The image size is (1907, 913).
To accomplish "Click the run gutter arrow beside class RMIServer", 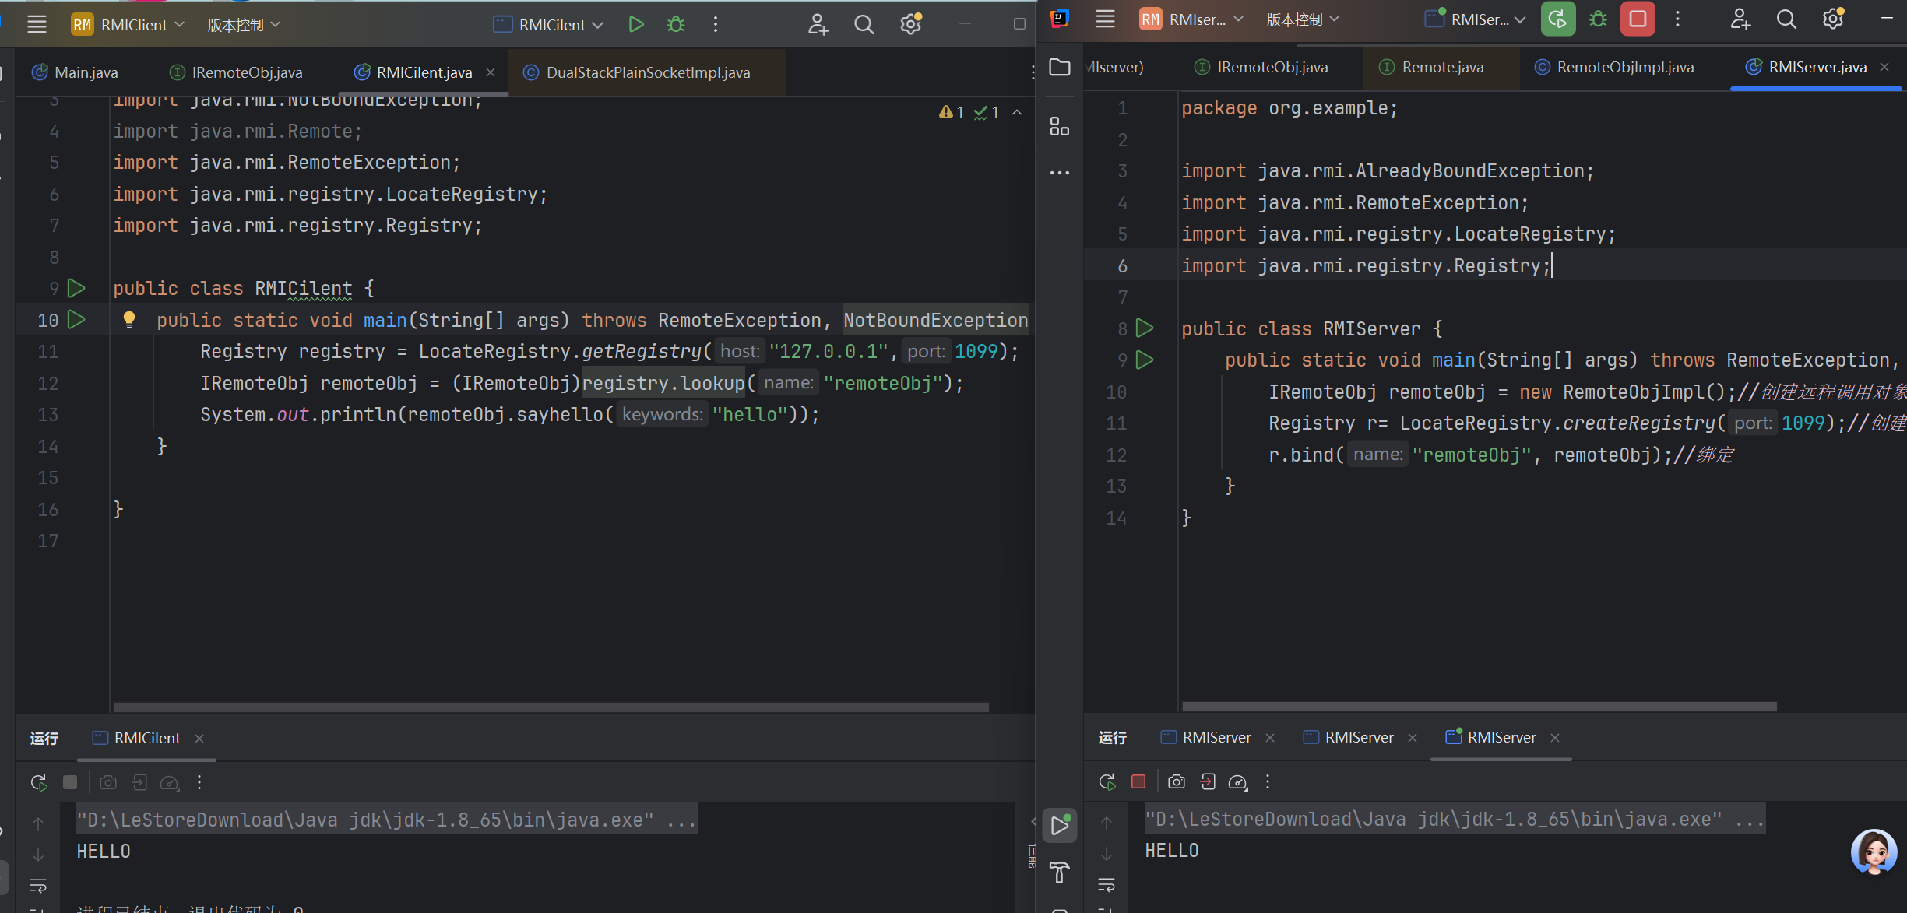I will (x=1145, y=328).
